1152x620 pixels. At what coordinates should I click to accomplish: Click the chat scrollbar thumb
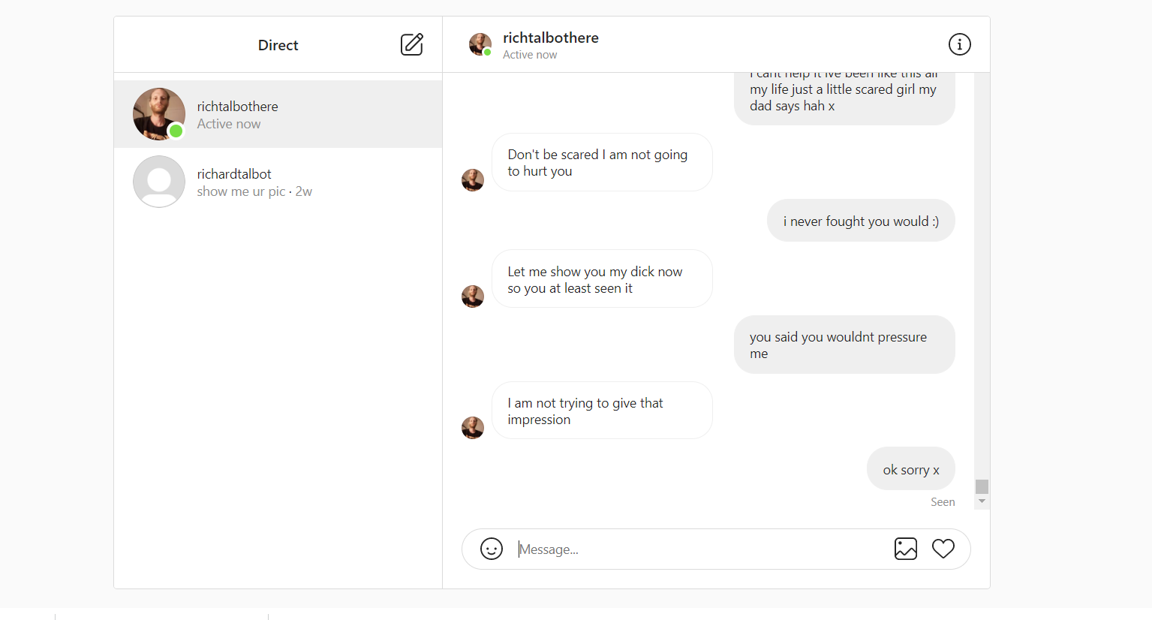tap(982, 486)
